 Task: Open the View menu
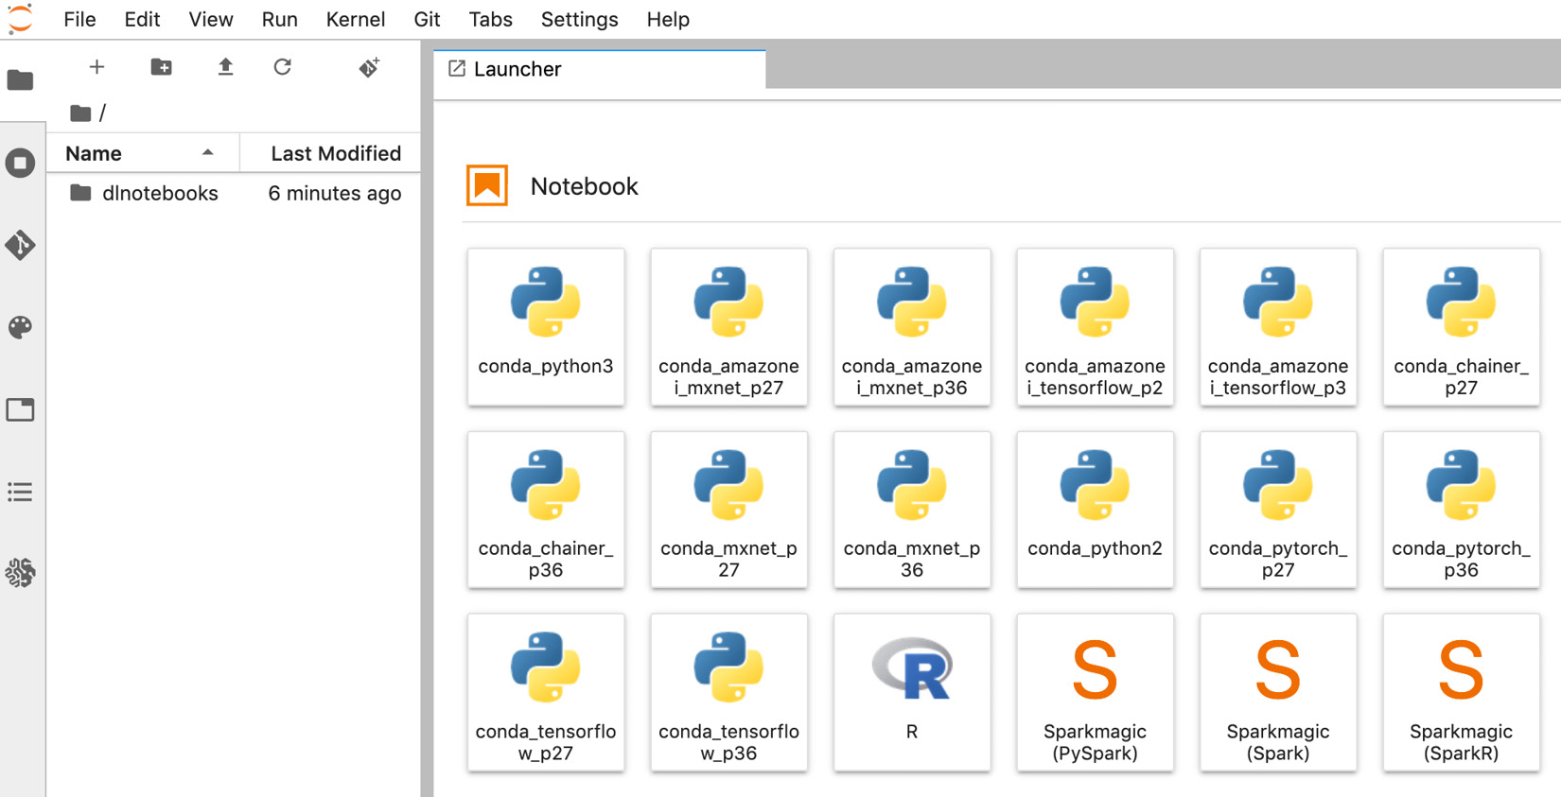(210, 19)
